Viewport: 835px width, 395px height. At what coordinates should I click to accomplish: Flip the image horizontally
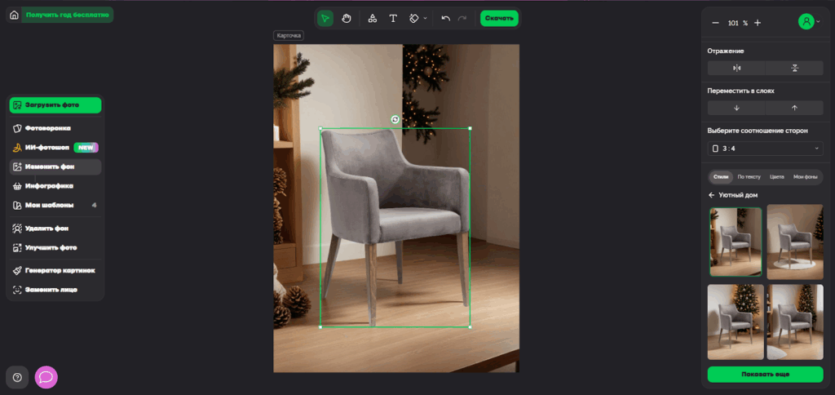pos(736,68)
